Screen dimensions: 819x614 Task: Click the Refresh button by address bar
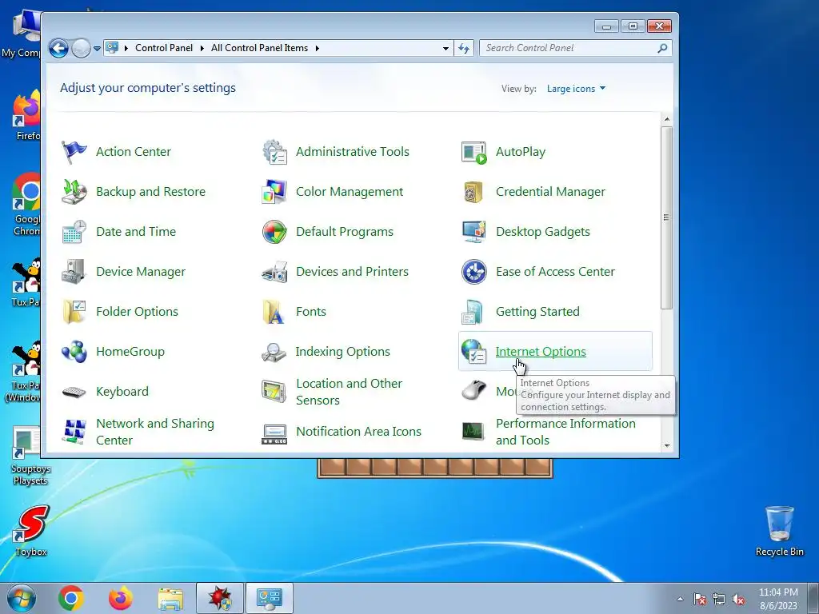click(464, 48)
